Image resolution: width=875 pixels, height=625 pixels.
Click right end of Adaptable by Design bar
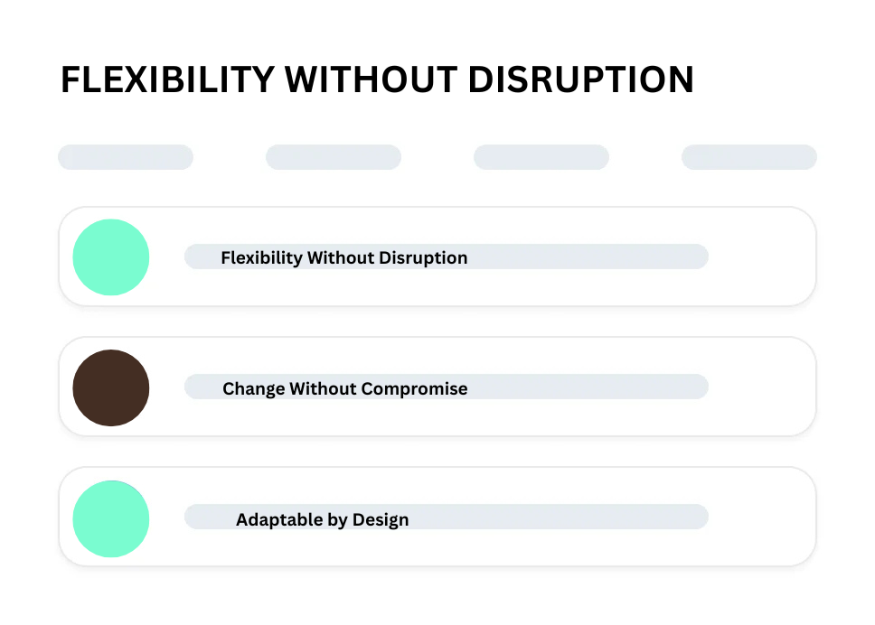coord(692,517)
